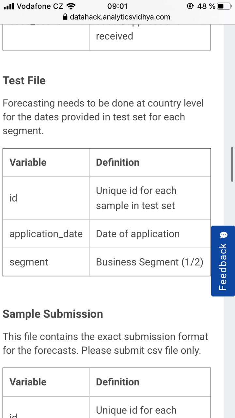Tap the datahack.analyticsvidhya.com address bar
Image resolution: width=235 pixels, height=418 pixels.
pyautogui.click(x=116, y=17)
